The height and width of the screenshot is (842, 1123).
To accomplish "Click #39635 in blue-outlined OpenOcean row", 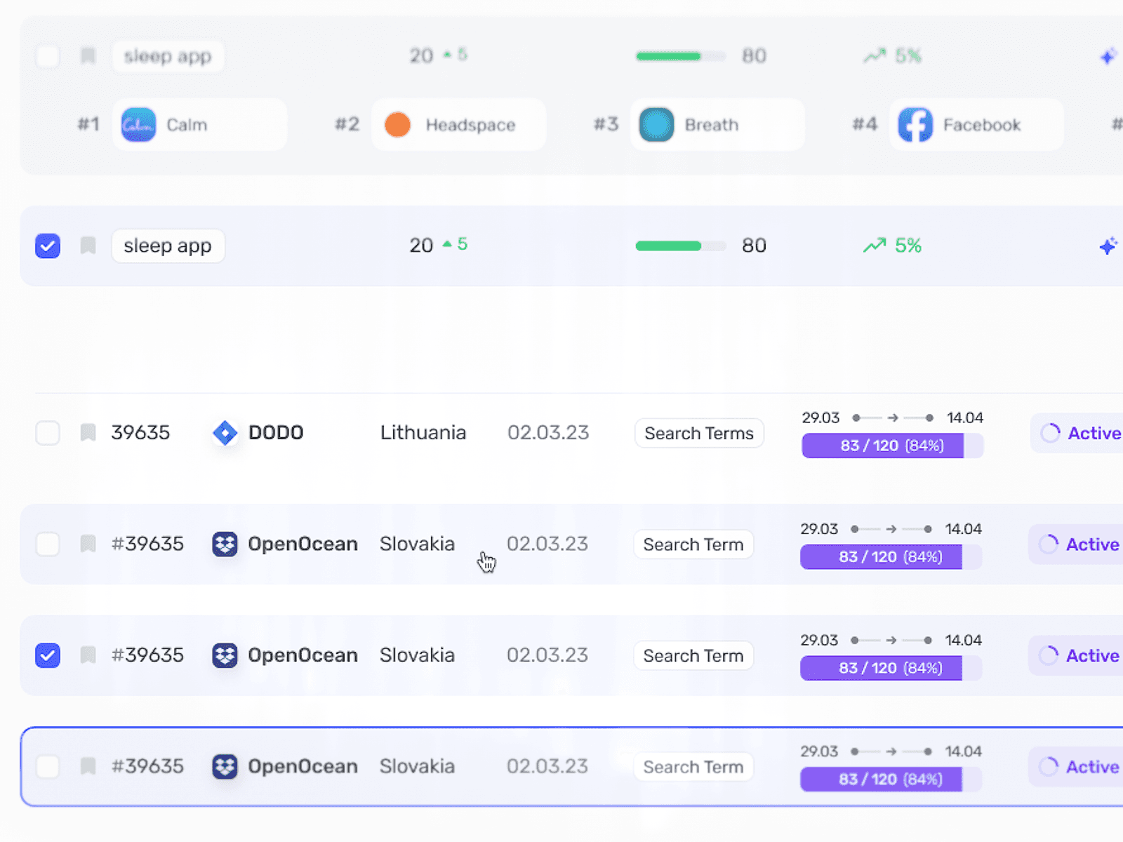I will click(x=147, y=766).
